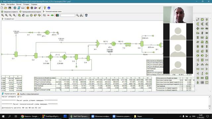Click the green oval label icon
Viewport: 212px width, 119px height.
(52, 16)
